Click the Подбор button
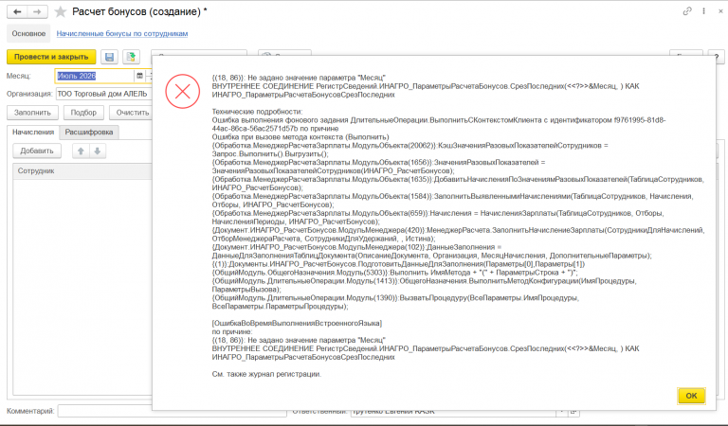Image resolution: width=728 pixels, height=426 pixels. 83,113
